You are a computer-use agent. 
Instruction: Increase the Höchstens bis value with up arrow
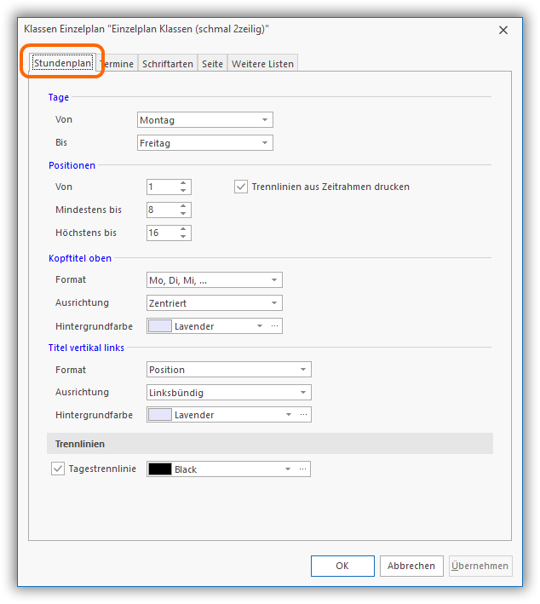[184, 229]
